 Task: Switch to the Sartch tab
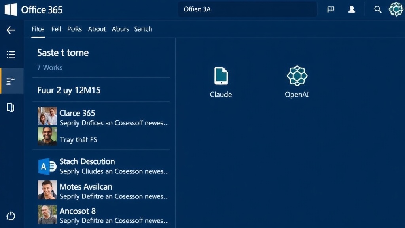click(x=143, y=29)
